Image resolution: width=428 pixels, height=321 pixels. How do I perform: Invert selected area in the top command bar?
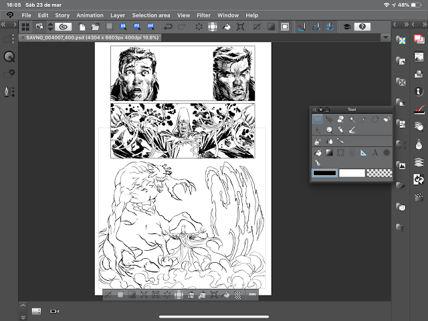click(271, 27)
